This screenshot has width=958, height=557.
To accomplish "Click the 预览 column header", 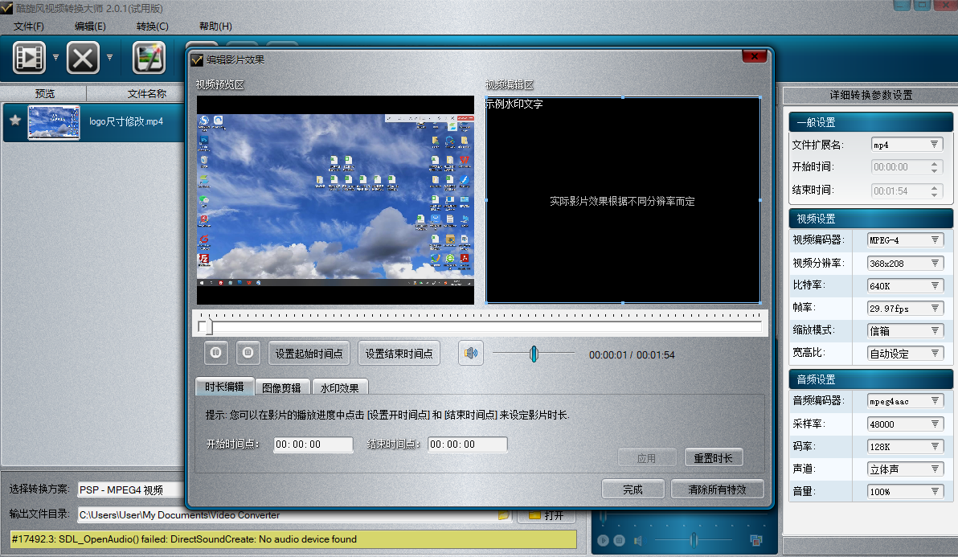I will click(44, 93).
